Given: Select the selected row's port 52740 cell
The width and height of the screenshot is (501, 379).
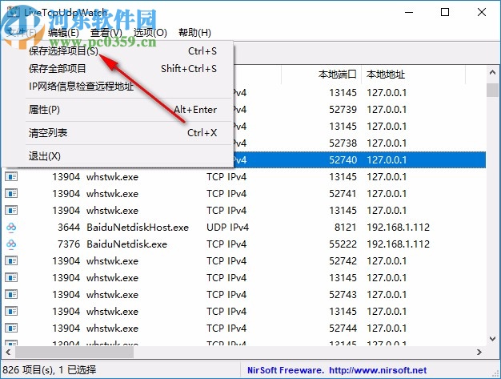Looking at the screenshot, I should pyautogui.click(x=343, y=160).
